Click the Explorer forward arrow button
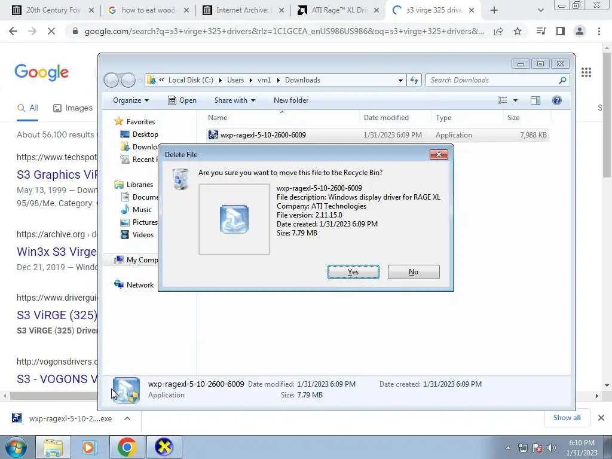This screenshot has height=459, width=612. point(128,80)
